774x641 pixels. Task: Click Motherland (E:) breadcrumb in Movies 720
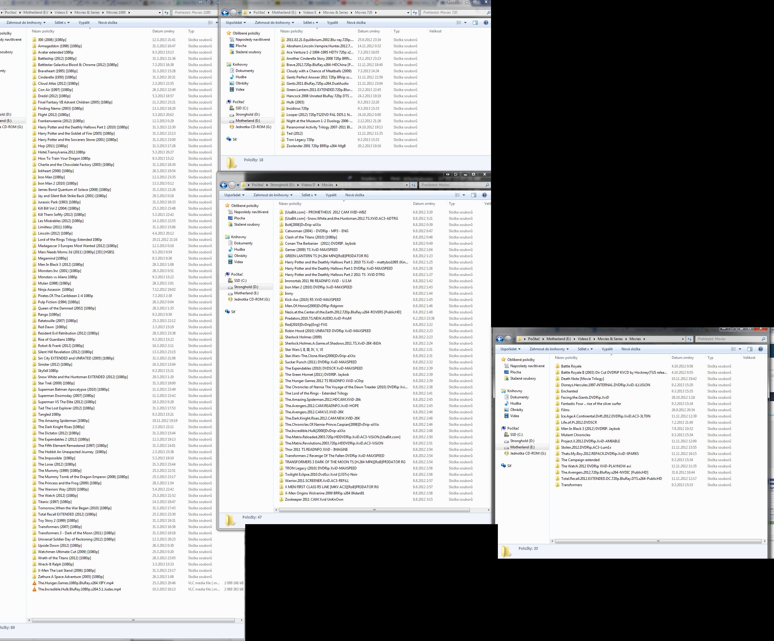pos(284,12)
